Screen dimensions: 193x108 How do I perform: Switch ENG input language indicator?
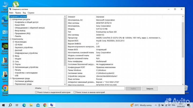pyautogui.click(x=173, y=105)
